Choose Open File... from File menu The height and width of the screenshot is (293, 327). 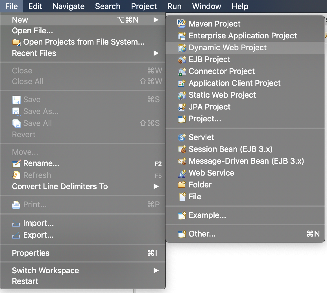[x=83, y=31]
